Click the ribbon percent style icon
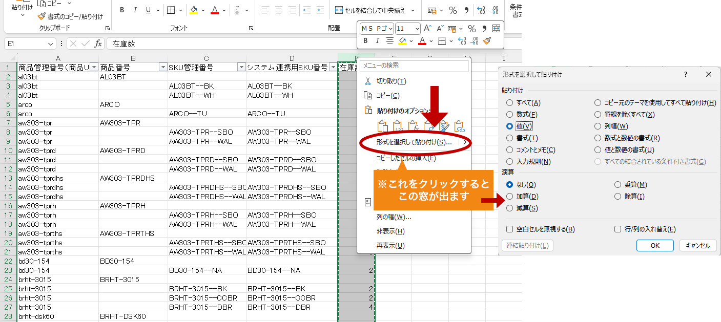721x322 pixels. point(453,10)
